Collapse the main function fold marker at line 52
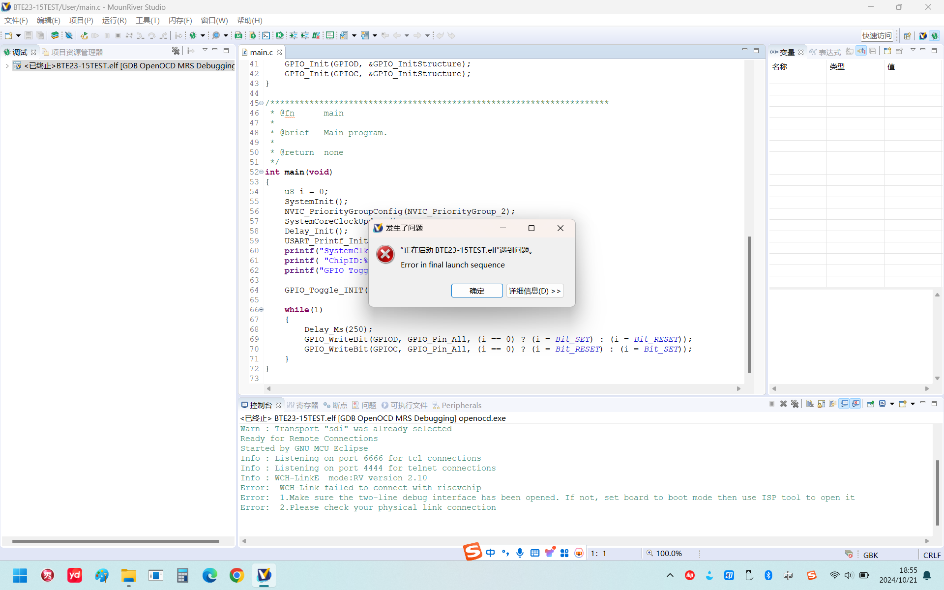Screen dimensions: 944x590 (261, 172)
